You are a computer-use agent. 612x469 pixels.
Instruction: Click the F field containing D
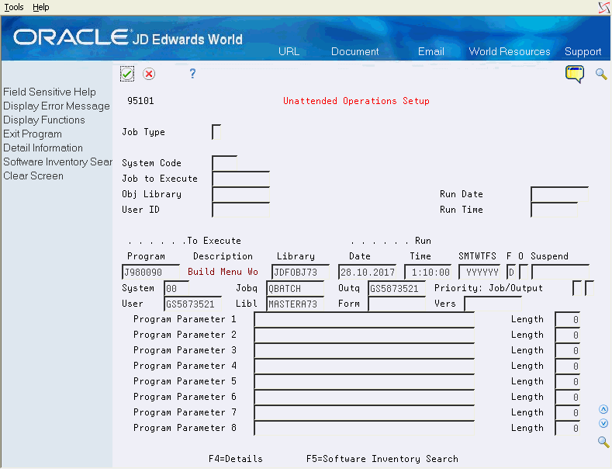(x=511, y=272)
